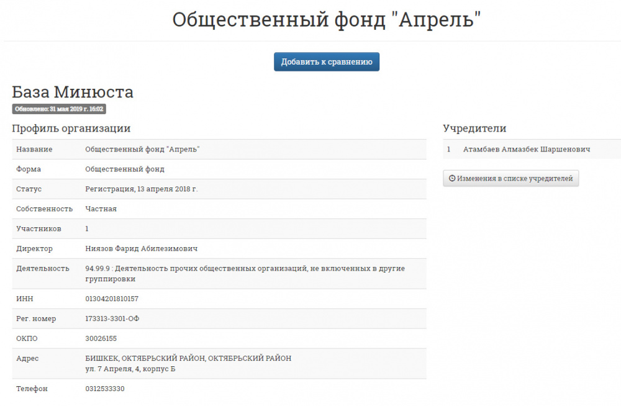Click the page title Общественный фонд "Апрель"
621x406 pixels.
pos(327,20)
